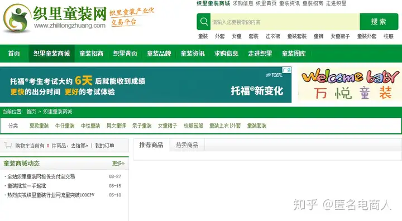Open 求购信息 in the main navigation
Image resolution: width=402 pixels, height=221 pixels.
coord(226,54)
